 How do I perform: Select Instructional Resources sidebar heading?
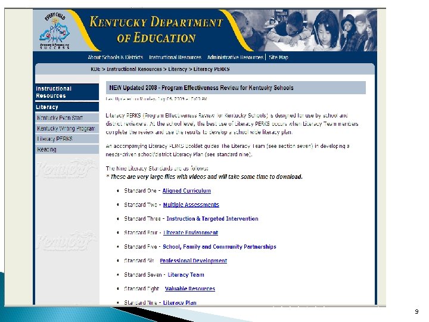click(67, 92)
